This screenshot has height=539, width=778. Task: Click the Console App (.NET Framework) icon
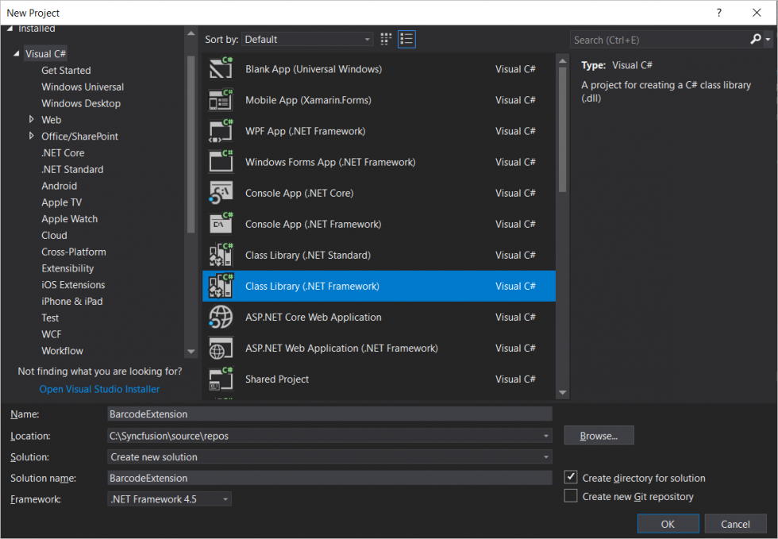221,224
